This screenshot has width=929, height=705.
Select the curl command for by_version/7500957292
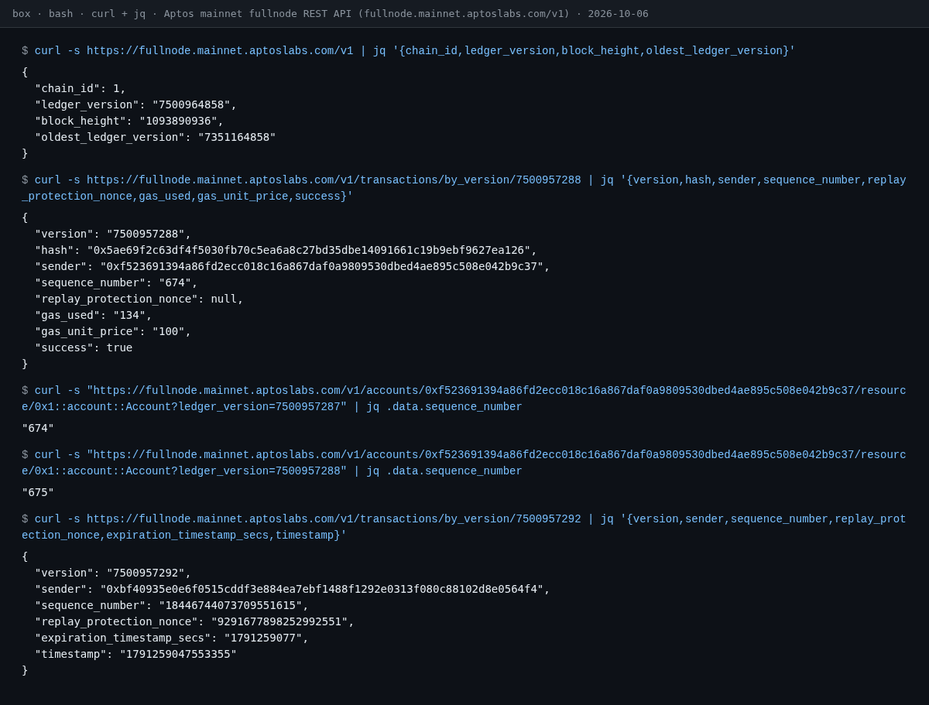click(x=464, y=527)
